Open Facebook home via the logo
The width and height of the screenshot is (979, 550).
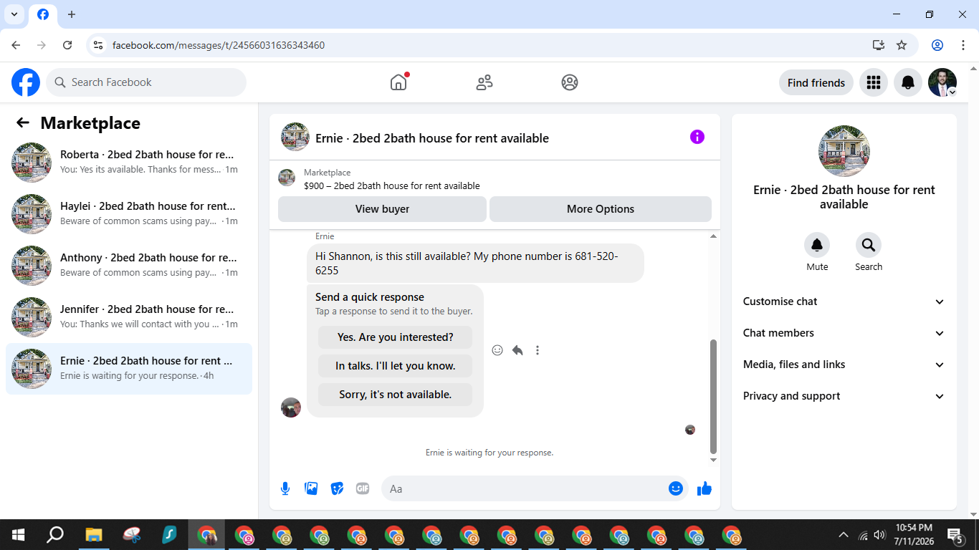(26, 82)
